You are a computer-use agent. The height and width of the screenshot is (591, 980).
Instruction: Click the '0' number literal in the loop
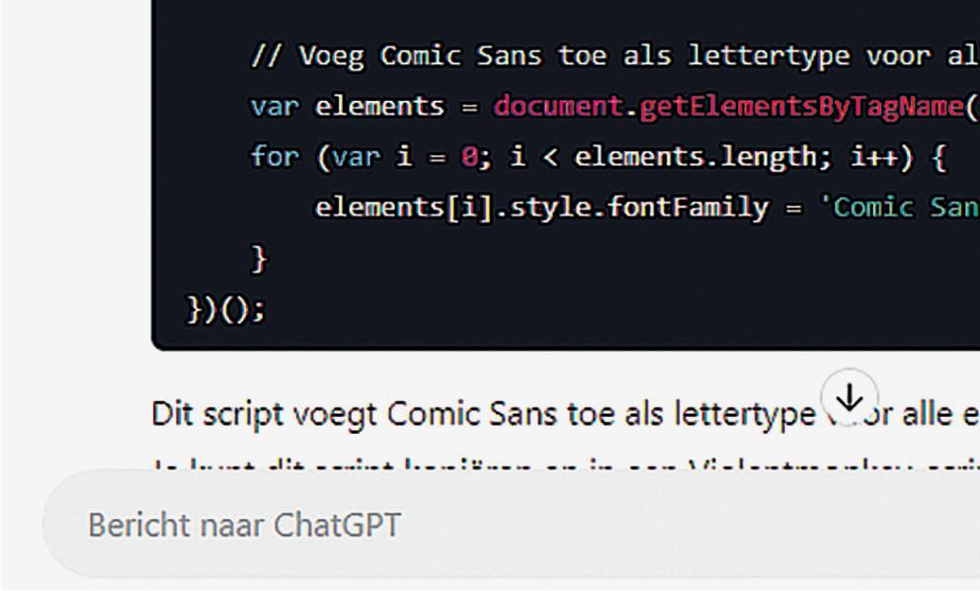468,156
